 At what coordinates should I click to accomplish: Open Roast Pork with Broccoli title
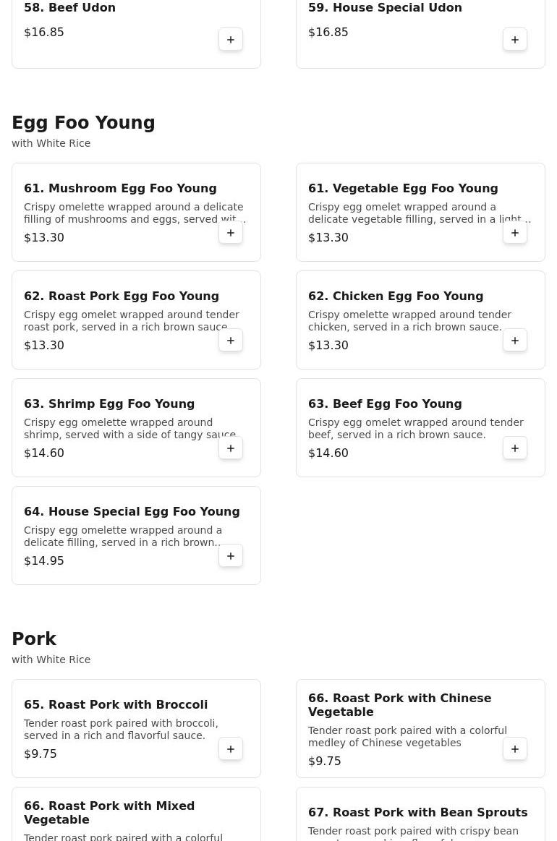coord(115,705)
